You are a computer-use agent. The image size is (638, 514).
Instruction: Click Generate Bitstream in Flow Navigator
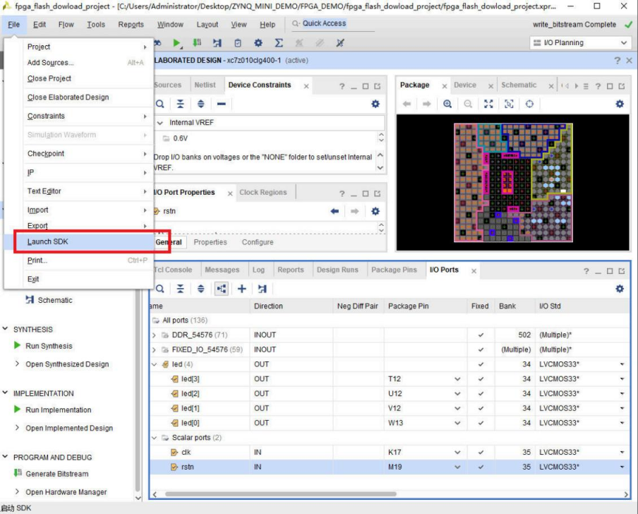point(56,474)
